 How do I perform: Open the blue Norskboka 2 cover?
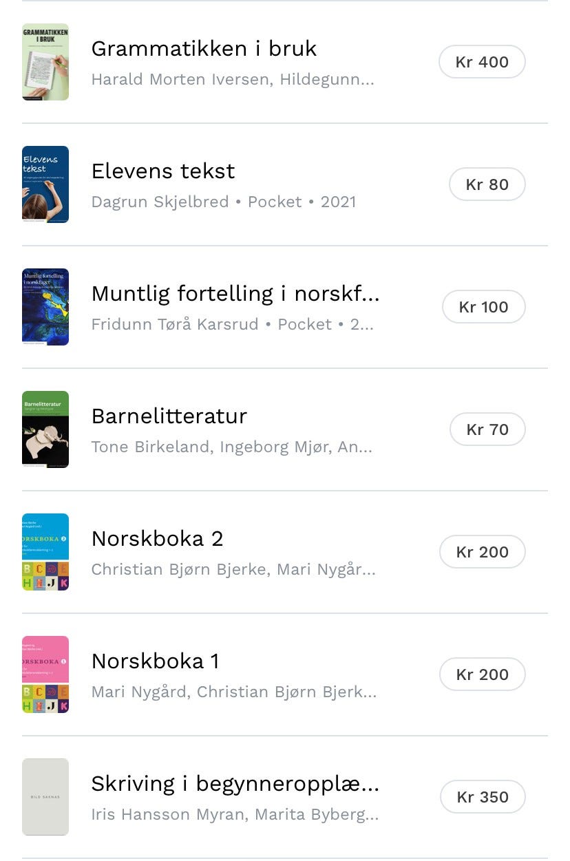coord(45,552)
